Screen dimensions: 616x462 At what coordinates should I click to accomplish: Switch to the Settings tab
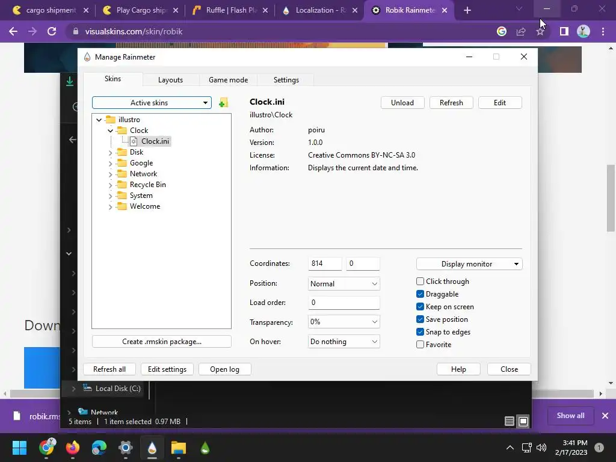coord(286,80)
